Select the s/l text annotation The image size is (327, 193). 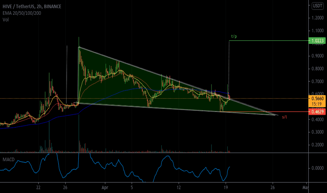285,117
